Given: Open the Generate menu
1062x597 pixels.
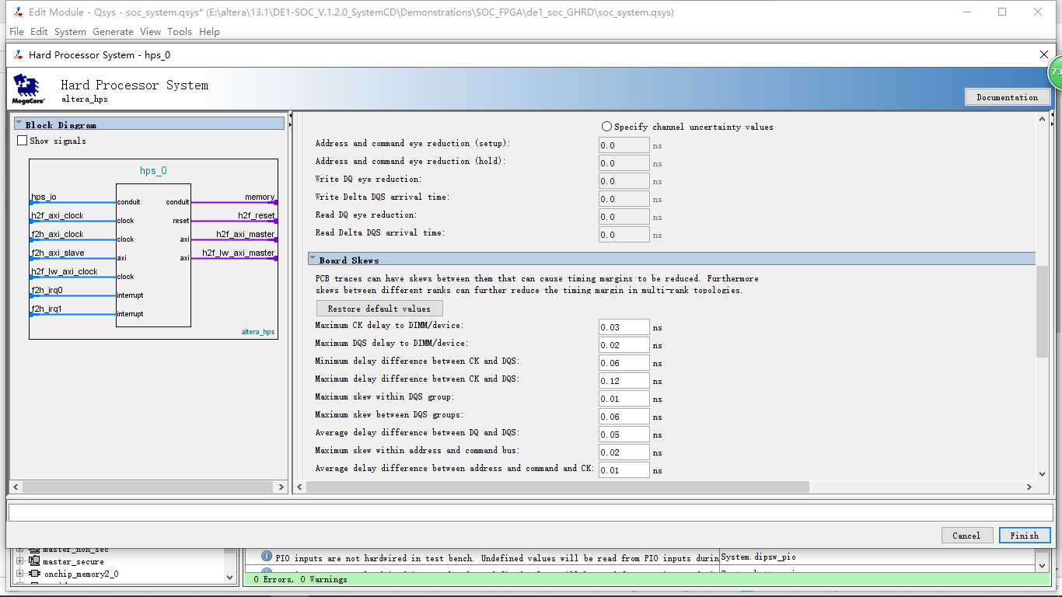Looking at the screenshot, I should point(113,32).
